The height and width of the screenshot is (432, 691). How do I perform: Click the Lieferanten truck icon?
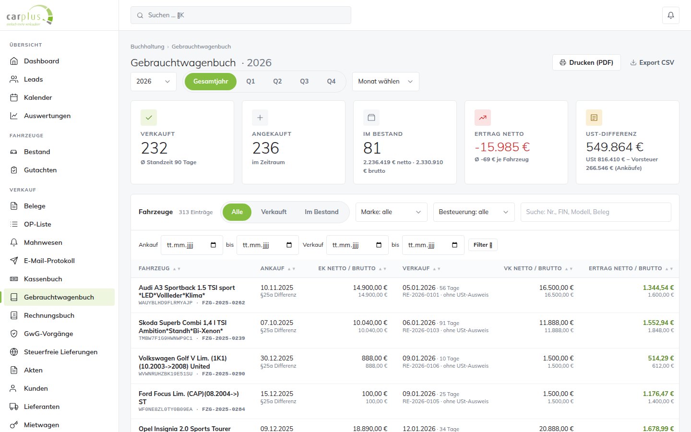[x=14, y=407]
